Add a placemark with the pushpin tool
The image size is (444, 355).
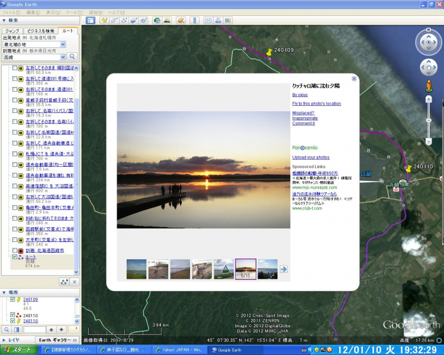tap(104, 20)
